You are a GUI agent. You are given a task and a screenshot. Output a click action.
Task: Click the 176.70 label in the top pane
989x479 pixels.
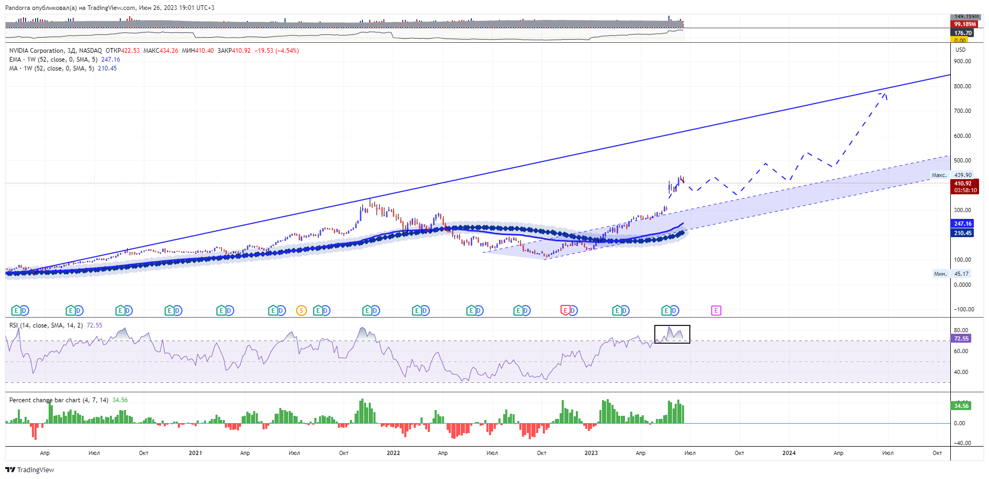[962, 33]
